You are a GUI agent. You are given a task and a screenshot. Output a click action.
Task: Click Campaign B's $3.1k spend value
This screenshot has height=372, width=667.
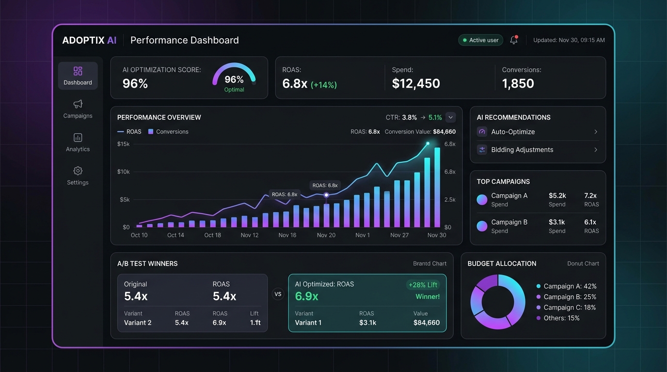coord(557,222)
